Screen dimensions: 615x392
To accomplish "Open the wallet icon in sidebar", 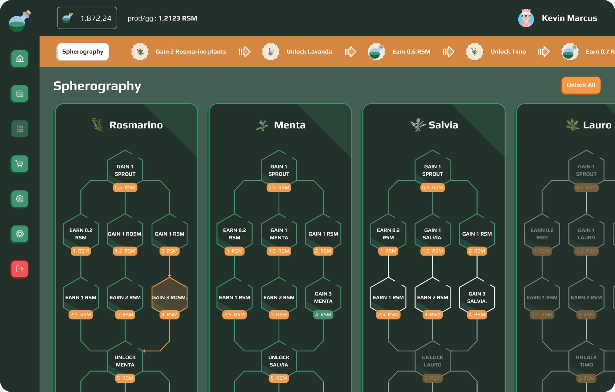I will click(x=20, y=94).
